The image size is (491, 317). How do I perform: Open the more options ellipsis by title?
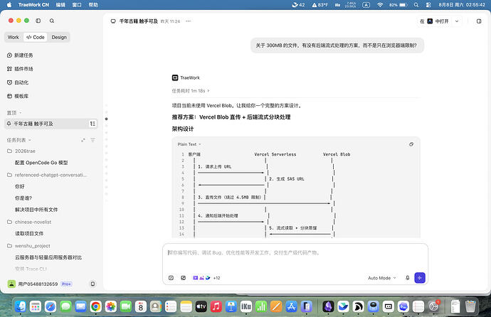pyautogui.click(x=188, y=21)
